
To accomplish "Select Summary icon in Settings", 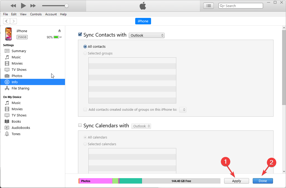I will tap(7, 51).
